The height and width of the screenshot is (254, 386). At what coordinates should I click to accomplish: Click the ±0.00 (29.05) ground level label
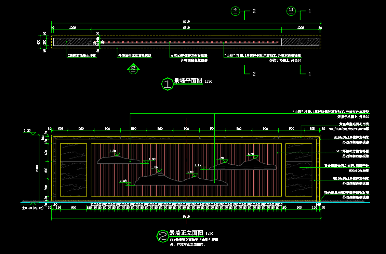33,208
